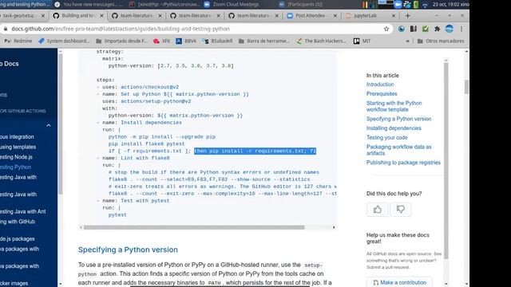View site security lock info

click(6, 29)
